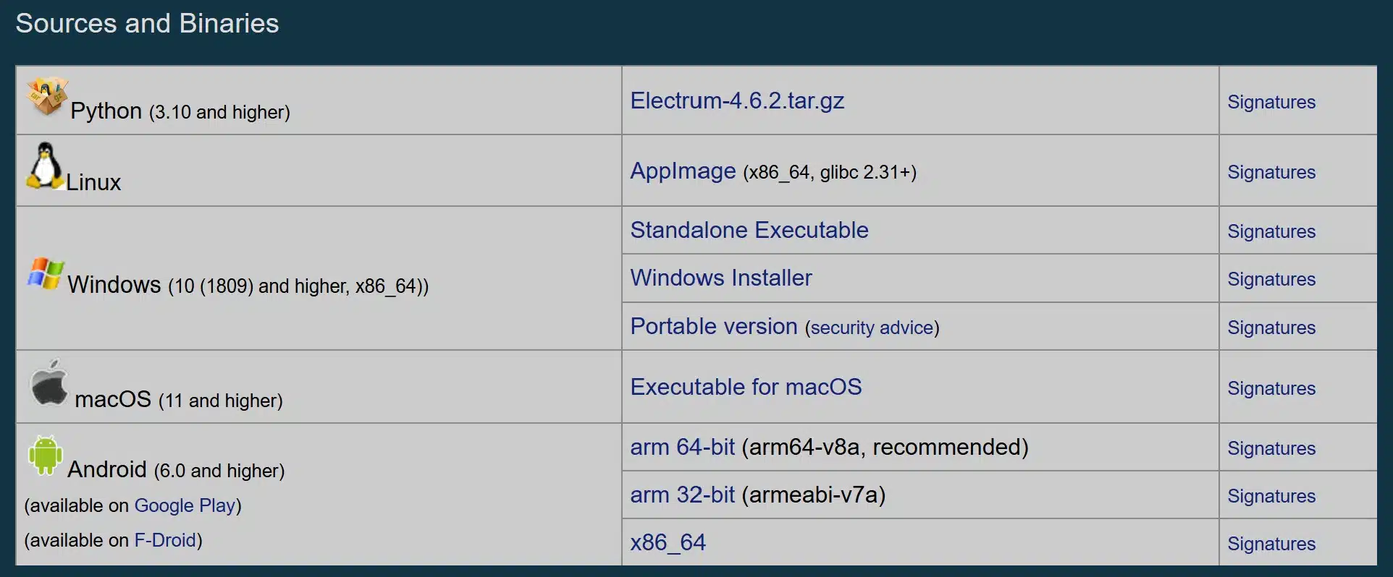Download the Windows Standalone Executable

point(749,230)
